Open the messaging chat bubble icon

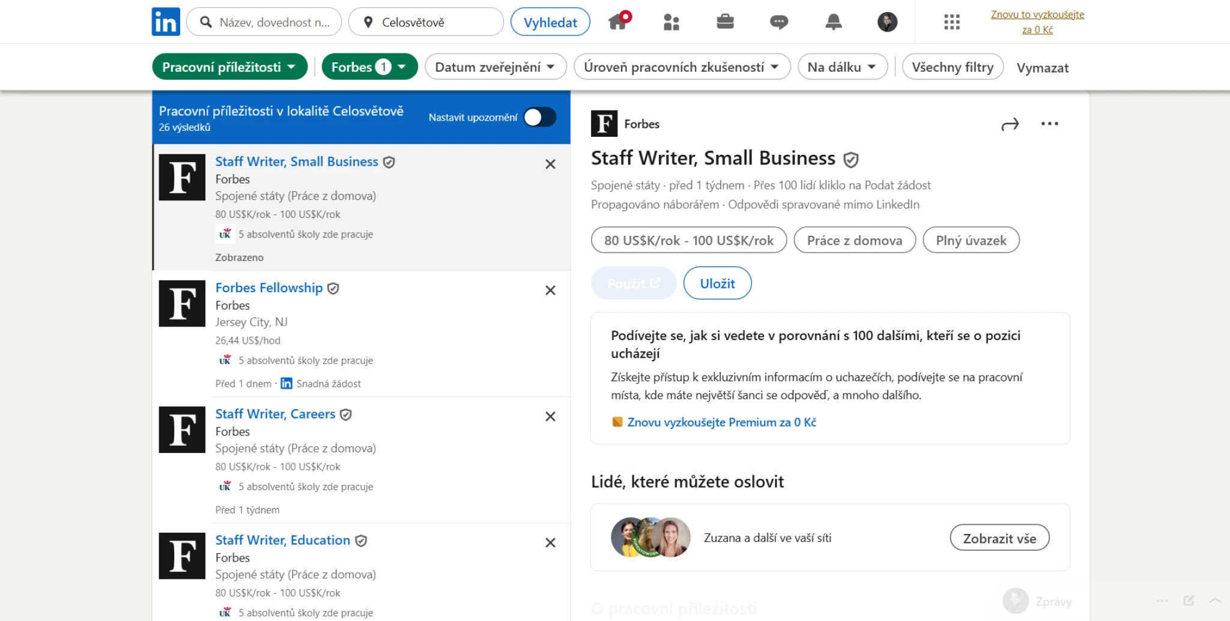pos(779,22)
